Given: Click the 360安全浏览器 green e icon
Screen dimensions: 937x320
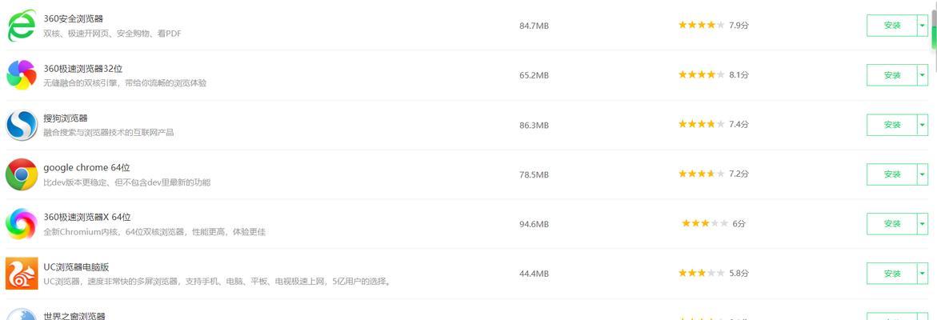Looking at the screenshot, I should point(22,26).
